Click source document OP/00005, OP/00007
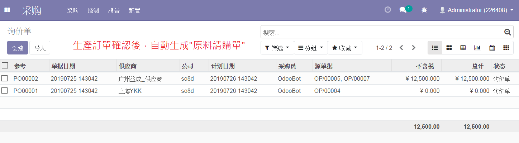The image size is (519, 143). point(342,78)
